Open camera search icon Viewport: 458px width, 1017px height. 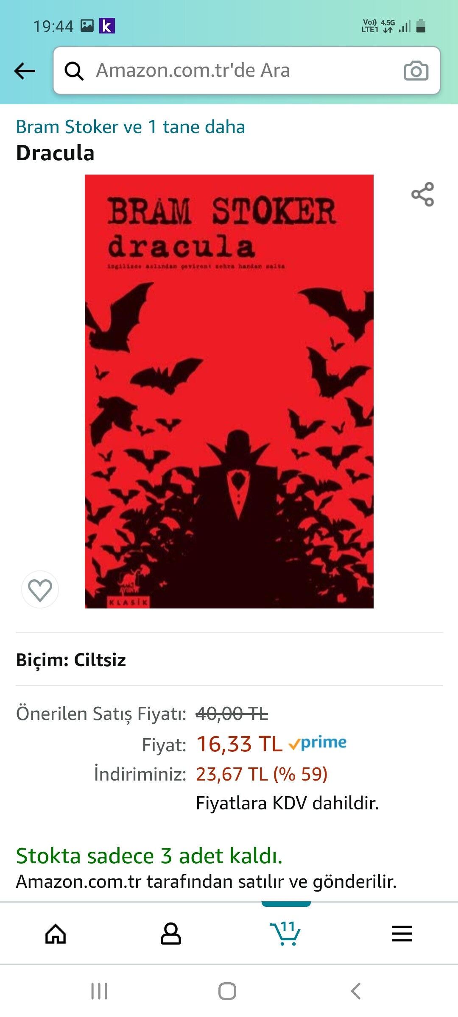416,71
